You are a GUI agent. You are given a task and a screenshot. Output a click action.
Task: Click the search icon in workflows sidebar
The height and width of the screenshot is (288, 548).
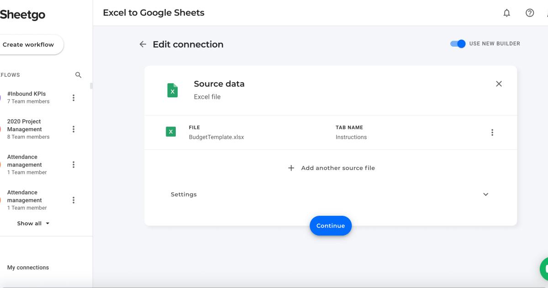pyautogui.click(x=78, y=75)
